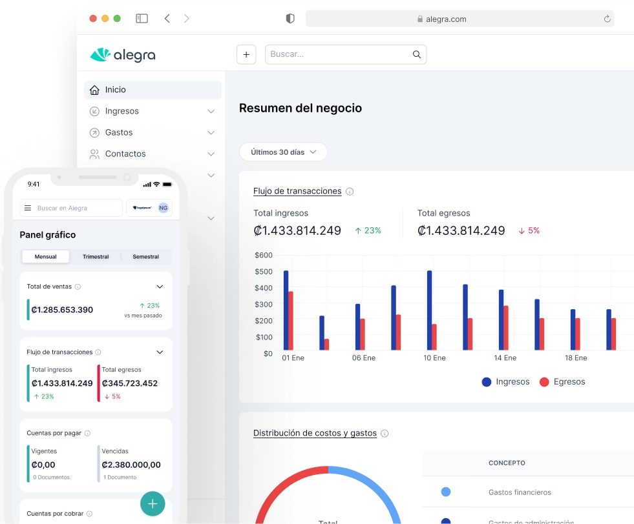Click the browser sidebar toggle icon
The image size is (634, 524).
(x=142, y=19)
